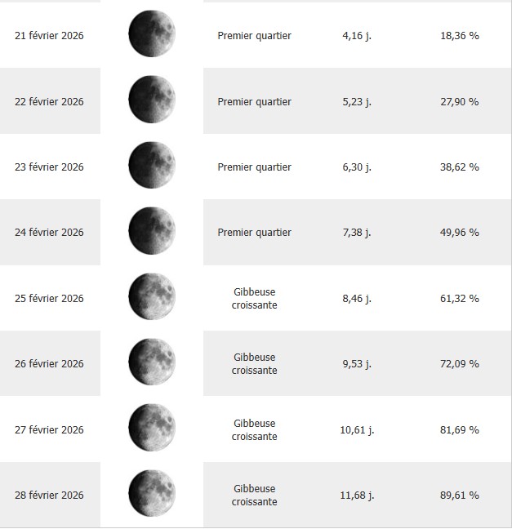Click Gibbeuse croissante label for 25 février
This screenshot has height=529, width=512.
point(254,298)
